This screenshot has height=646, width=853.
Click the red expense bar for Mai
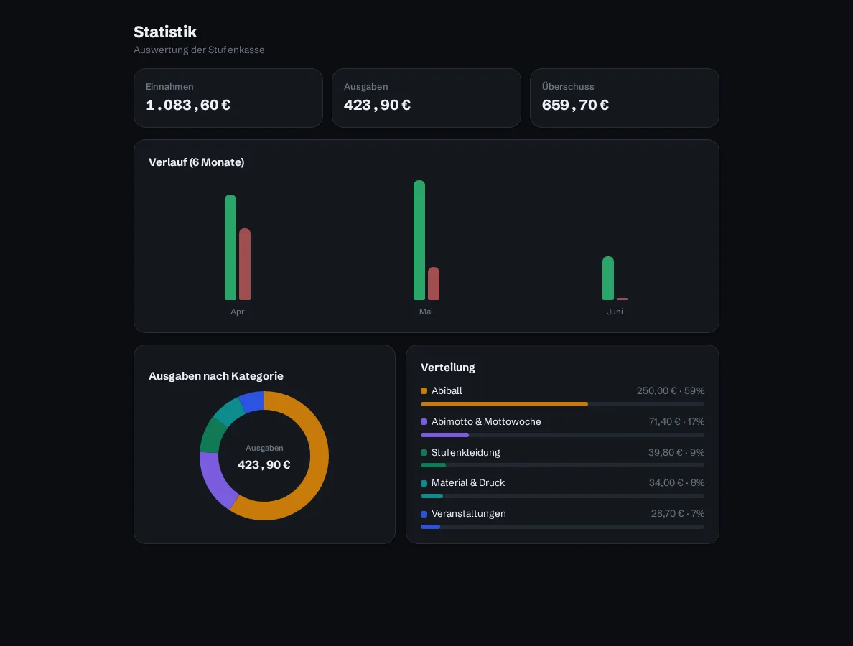(x=434, y=284)
